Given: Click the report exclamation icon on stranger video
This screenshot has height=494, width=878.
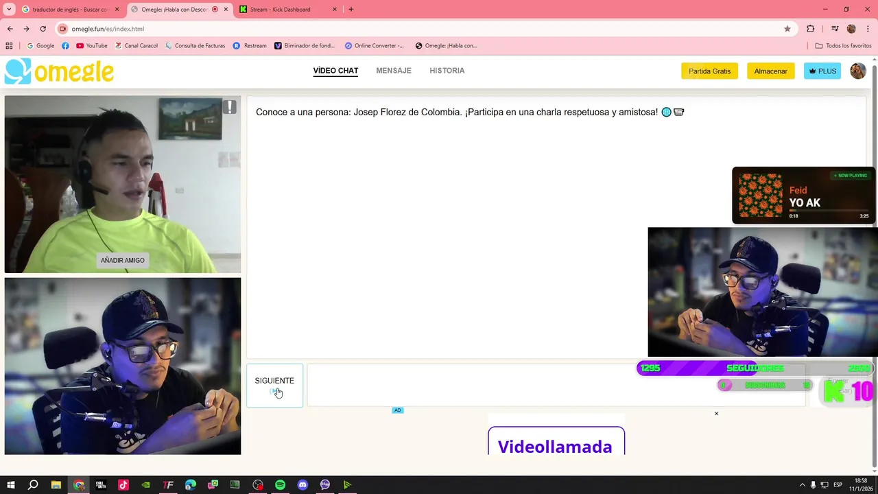Looking at the screenshot, I should pos(230,107).
